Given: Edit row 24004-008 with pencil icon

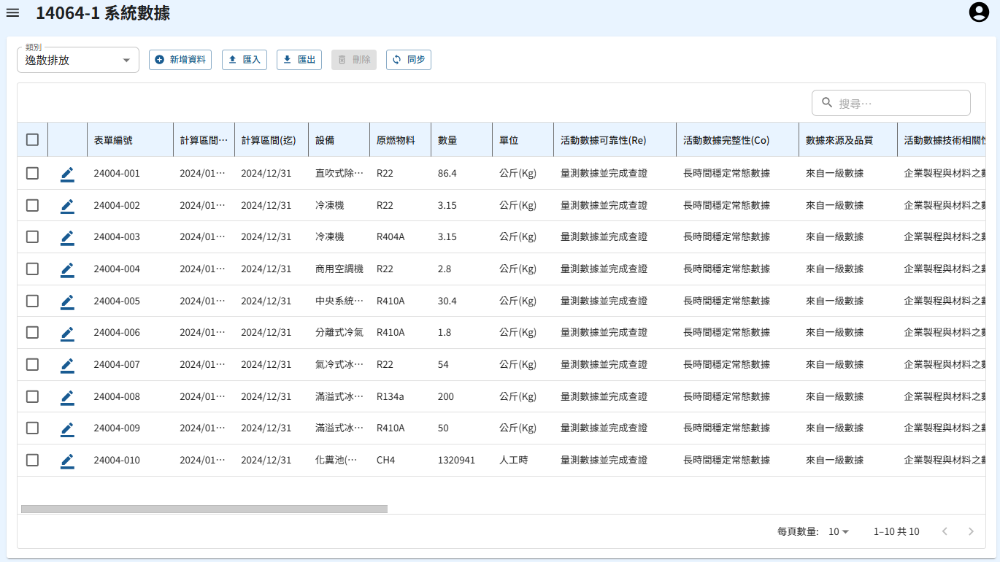Looking at the screenshot, I should click(x=67, y=396).
